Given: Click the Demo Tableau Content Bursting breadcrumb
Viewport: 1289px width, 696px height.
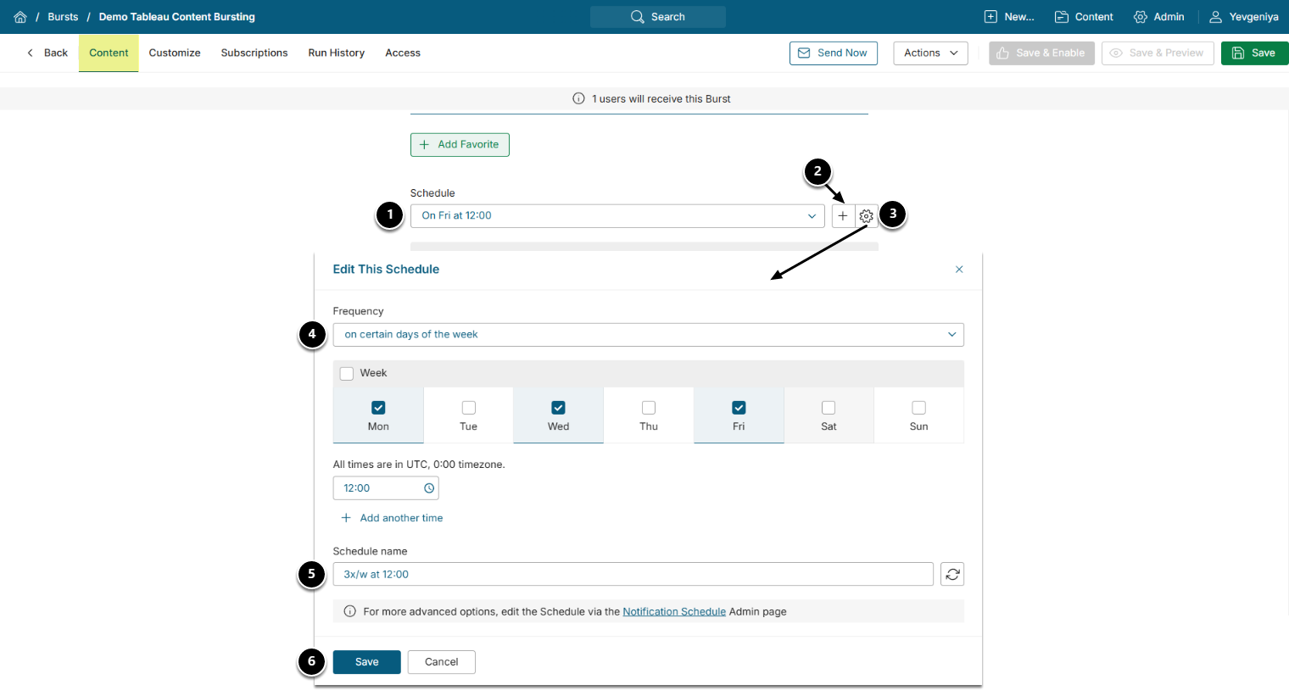Looking at the screenshot, I should tap(177, 17).
